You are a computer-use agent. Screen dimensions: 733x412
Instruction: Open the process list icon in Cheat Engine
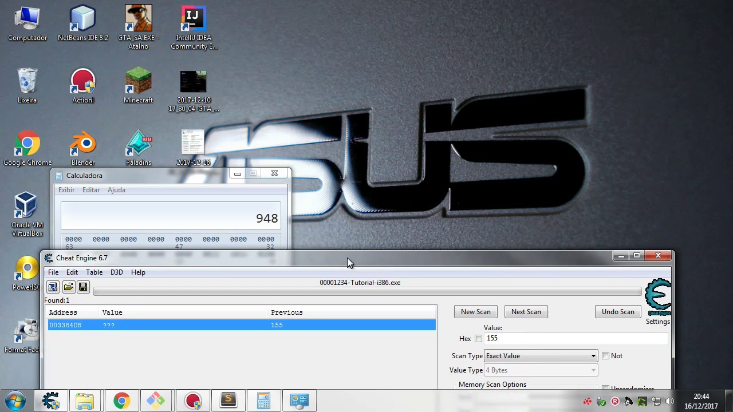(x=52, y=287)
